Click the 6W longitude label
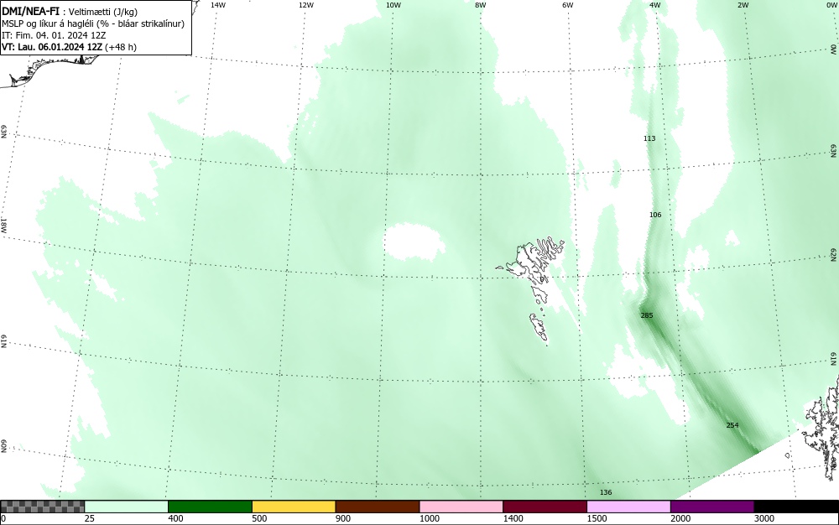The height and width of the screenshot is (525, 839). coord(568,5)
